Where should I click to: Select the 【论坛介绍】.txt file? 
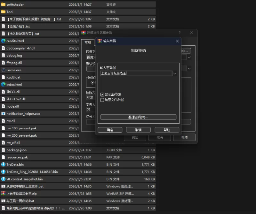coord(18,27)
